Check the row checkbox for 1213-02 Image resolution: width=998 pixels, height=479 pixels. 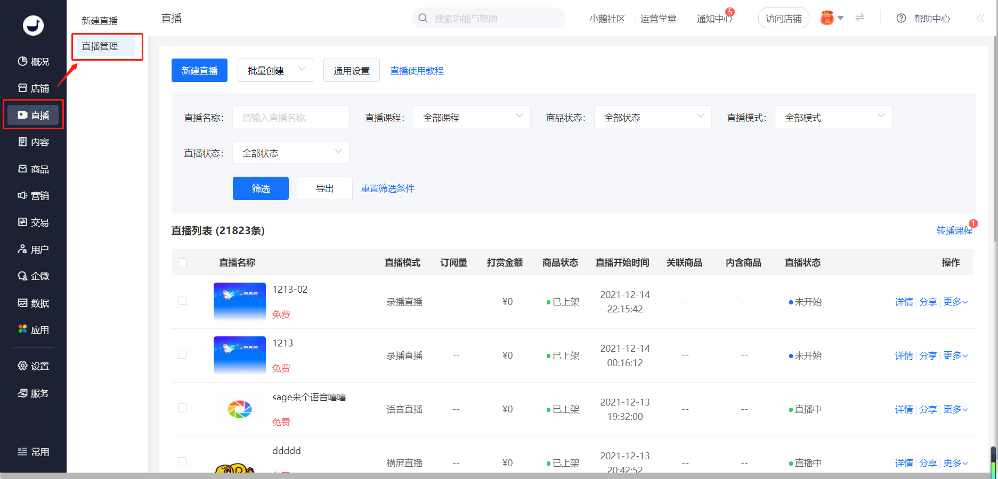point(182,300)
